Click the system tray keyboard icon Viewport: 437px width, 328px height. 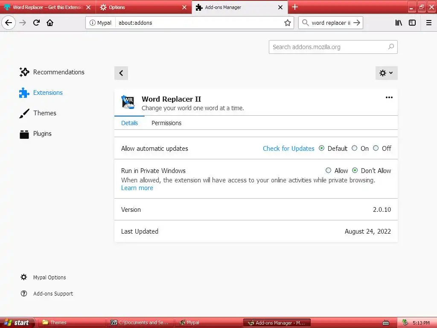tap(386, 323)
